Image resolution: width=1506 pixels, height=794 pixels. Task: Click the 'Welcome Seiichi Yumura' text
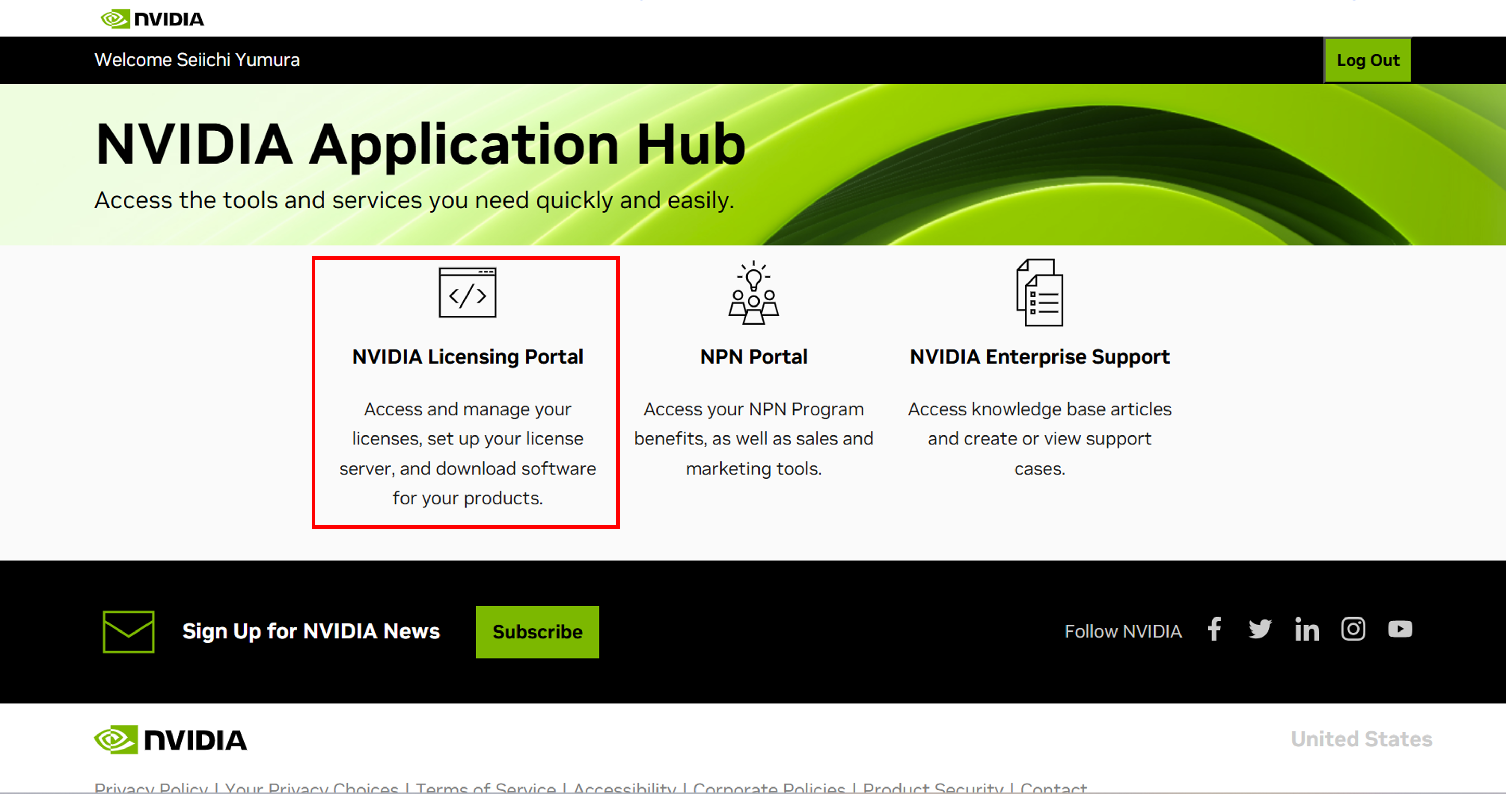(x=197, y=60)
